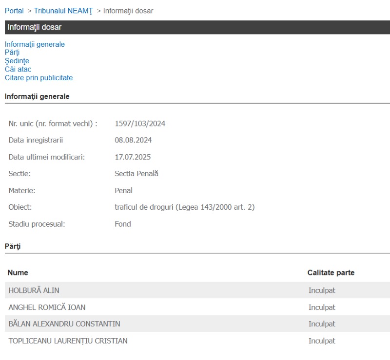Open the Căi atac link

point(18,69)
